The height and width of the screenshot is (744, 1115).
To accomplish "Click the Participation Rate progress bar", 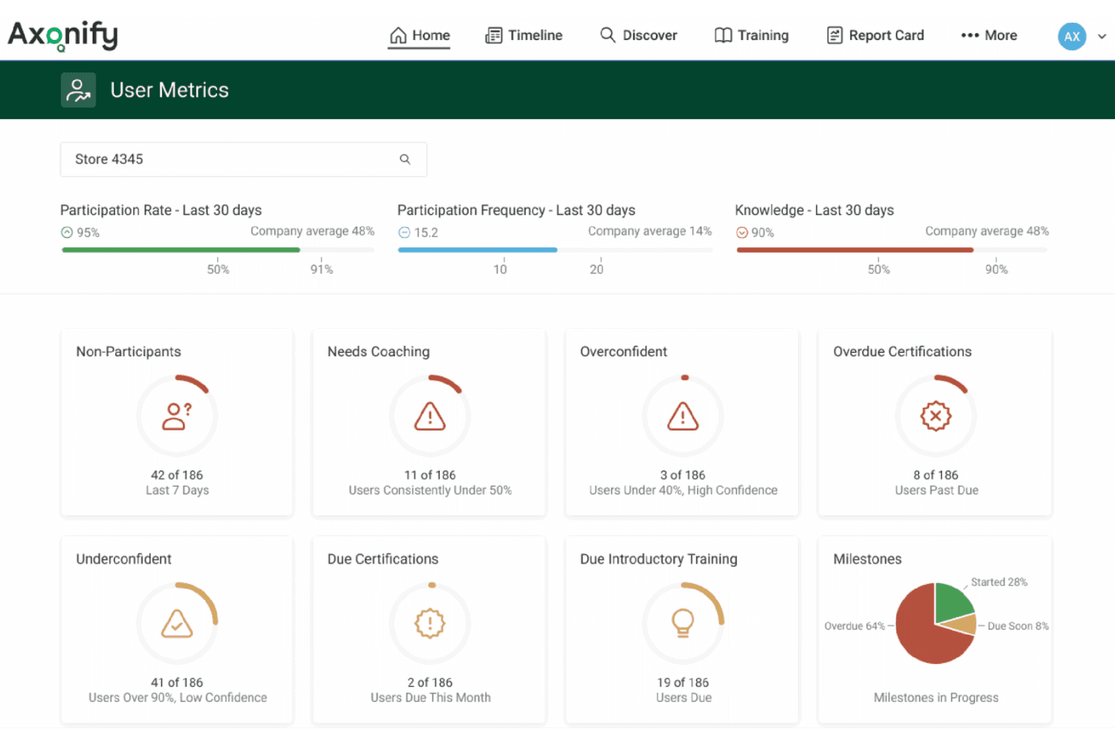I will coord(218,250).
